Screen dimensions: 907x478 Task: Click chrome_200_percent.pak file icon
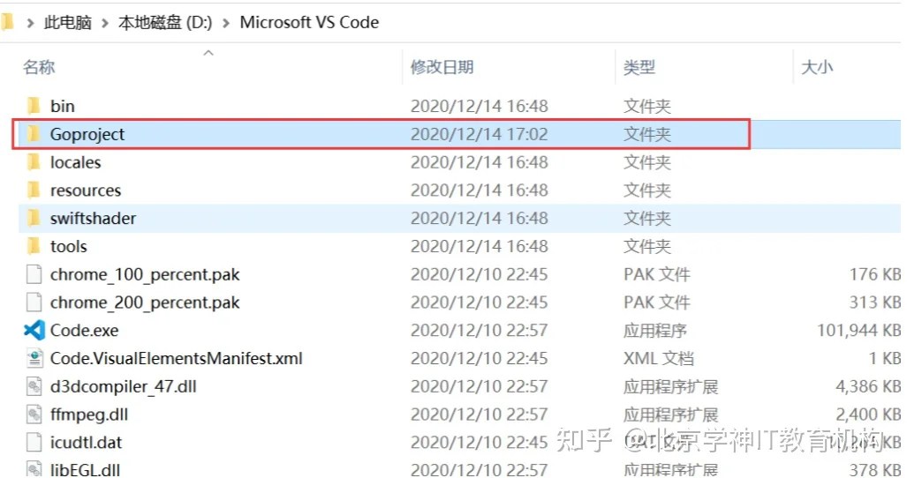tap(34, 302)
